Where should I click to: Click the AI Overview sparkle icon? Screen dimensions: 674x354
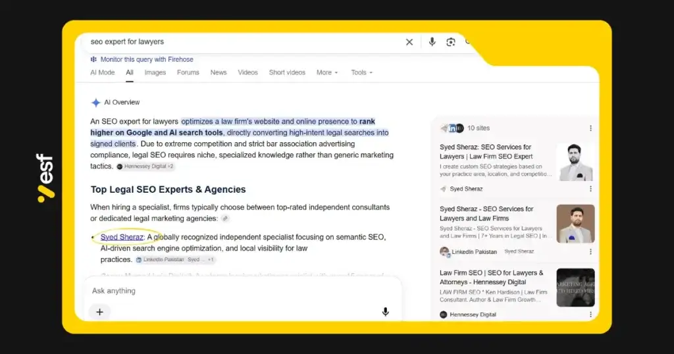tap(95, 103)
